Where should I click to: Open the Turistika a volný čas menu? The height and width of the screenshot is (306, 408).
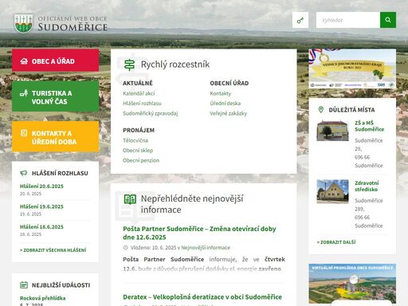coord(55,96)
